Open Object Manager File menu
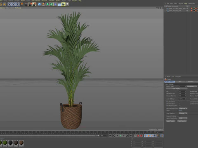The height and width of the screenshot is (148, 198). tap(168, 4)
